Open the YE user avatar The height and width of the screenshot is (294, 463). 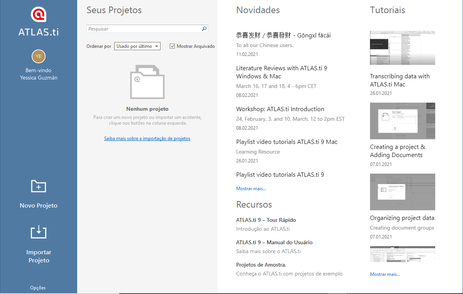pos(39,56)
